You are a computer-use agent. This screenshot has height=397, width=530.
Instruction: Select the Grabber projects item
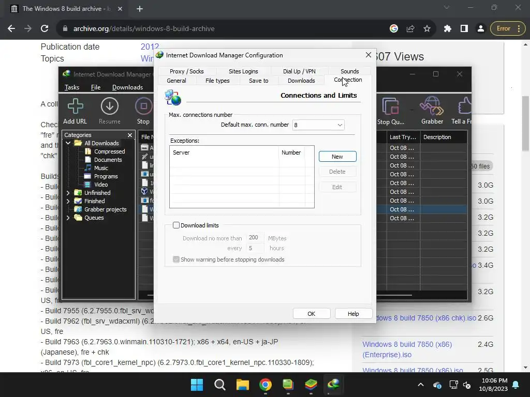[101, 209]
